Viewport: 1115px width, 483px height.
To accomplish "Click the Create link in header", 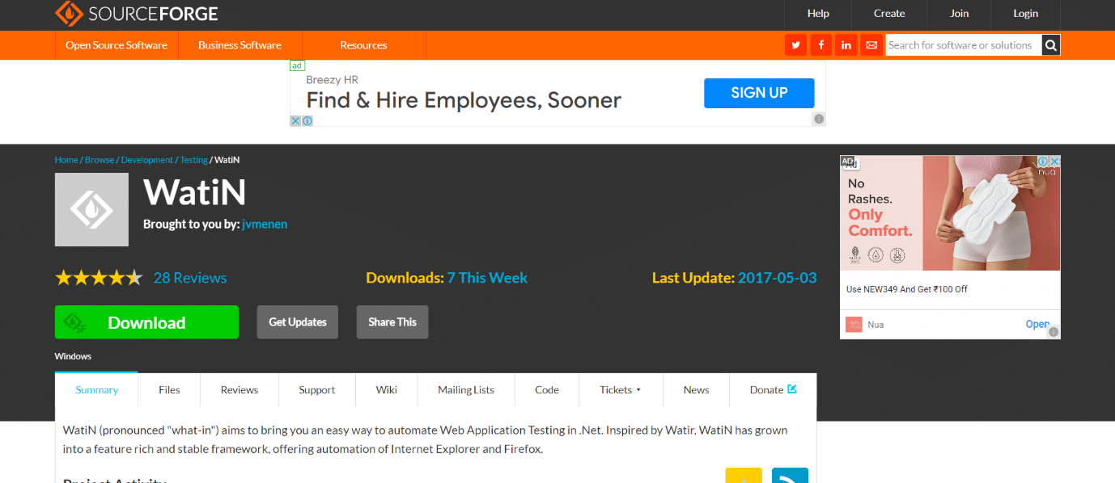I will [x=889, y=14].
